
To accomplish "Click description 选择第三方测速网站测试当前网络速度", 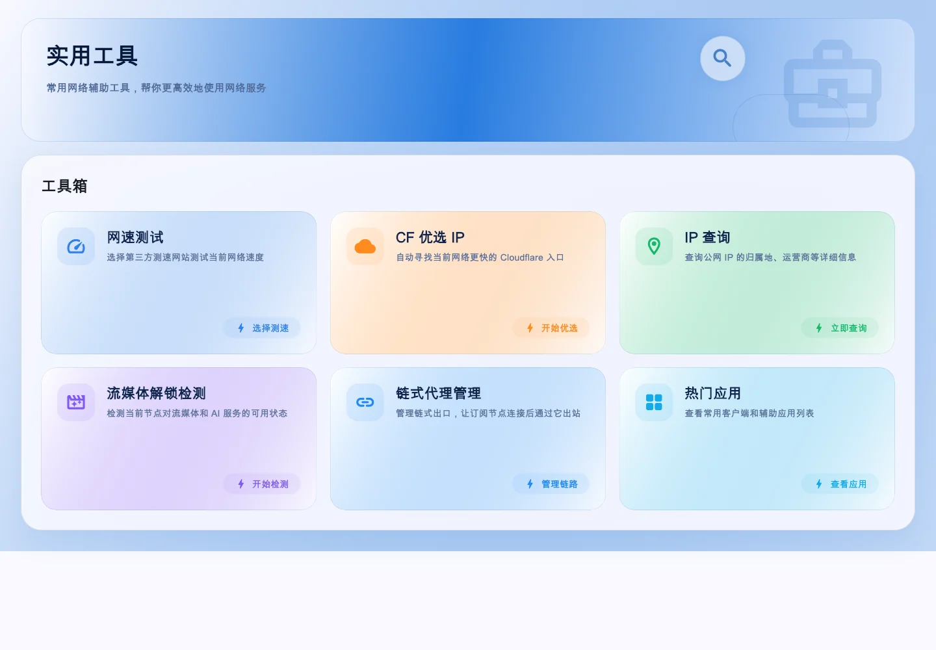I will pos(185,257).
